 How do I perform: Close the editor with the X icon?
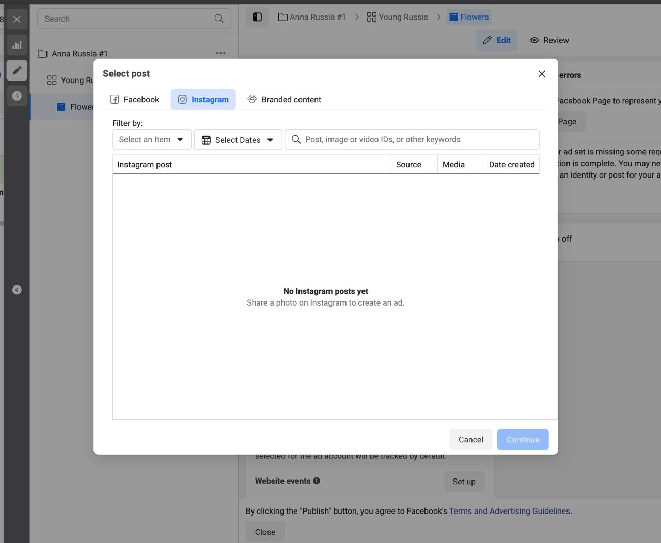tap(17, 19)
